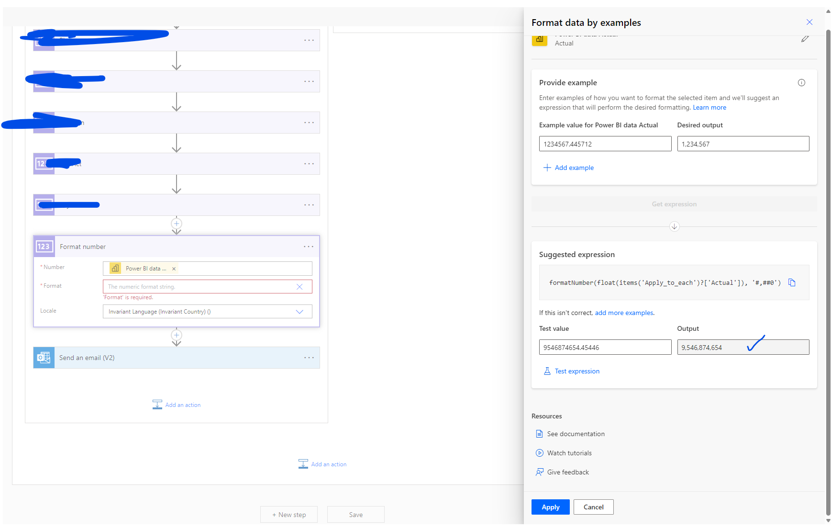Click the Desired output field 1,234,567
This screenshot has height=529, width=831.
click(743, 144)
